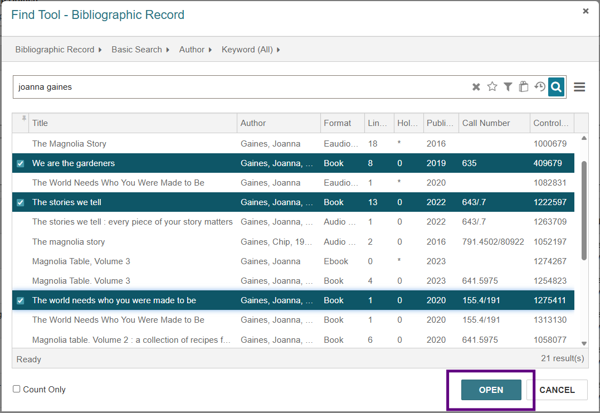This screenshot has width=600, height=413.
Task: Select the 2020 Eaudio row, control number 1082831
Action: click(293, 183)
